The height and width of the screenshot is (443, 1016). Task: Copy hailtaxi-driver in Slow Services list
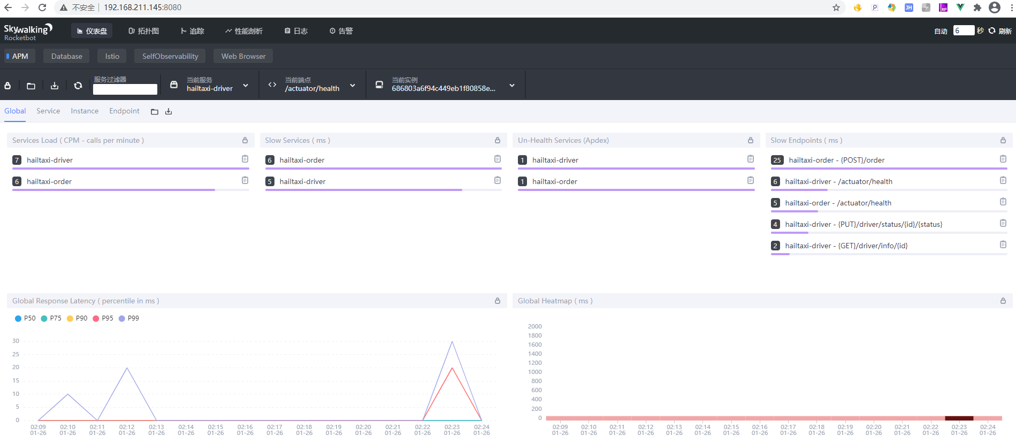coord(498,180)
